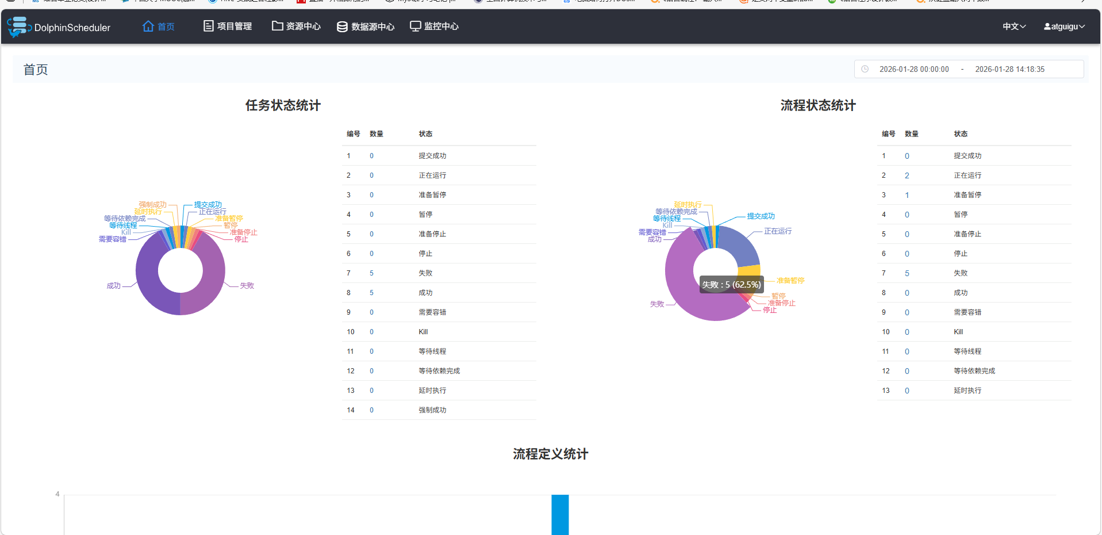The height and width of the screenshot is (535, 1102).
Task: Click the count 1 beside 准备暂停
Action: click(907, 194)
